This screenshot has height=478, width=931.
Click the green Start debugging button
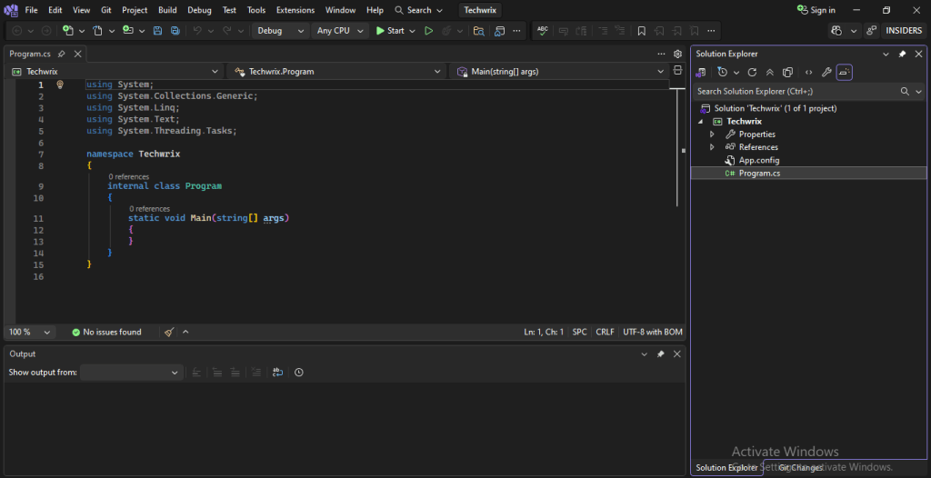coord(390,31)
